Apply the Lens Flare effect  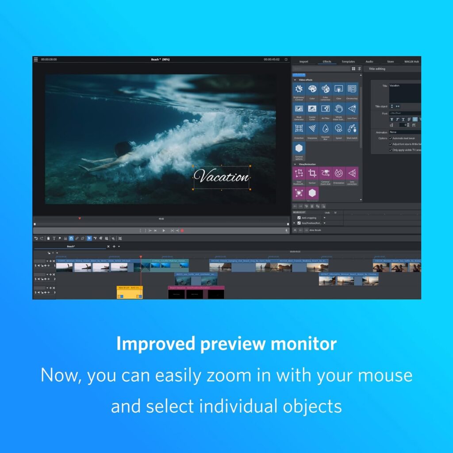(352, 109)
